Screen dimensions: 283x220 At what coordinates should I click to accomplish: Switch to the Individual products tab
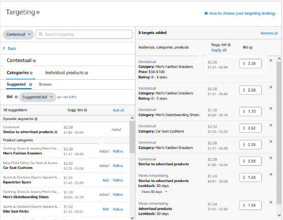tap(64, 73)
